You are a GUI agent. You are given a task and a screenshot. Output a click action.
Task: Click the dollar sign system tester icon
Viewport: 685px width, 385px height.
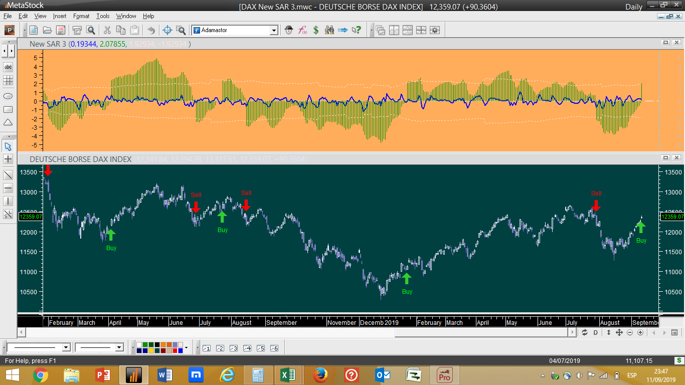[x=316, y=30]
